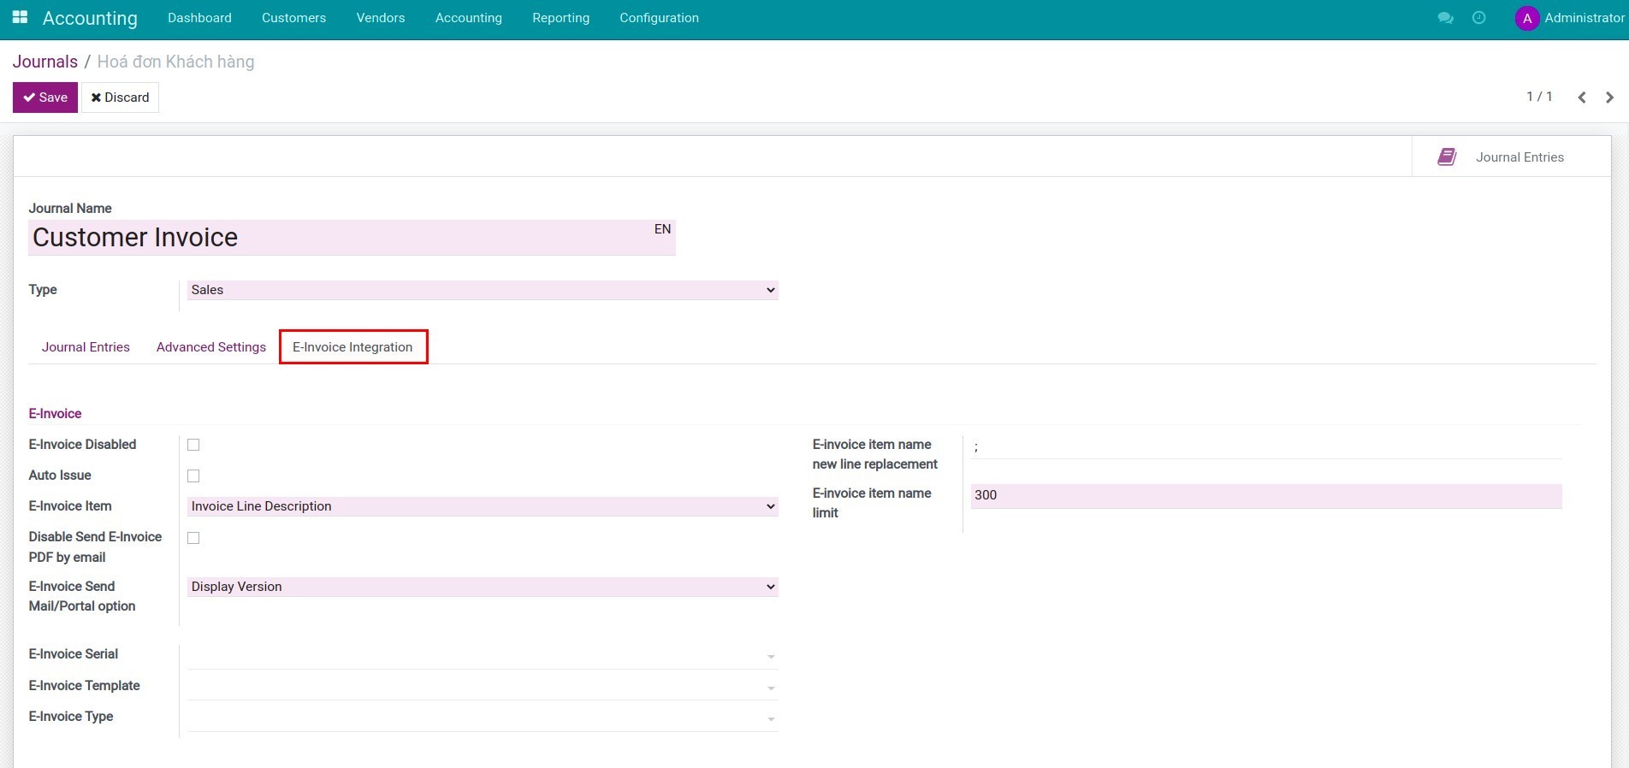Open the Dashboard menu
The image size is (1629, 768).
tap(199, 18)
